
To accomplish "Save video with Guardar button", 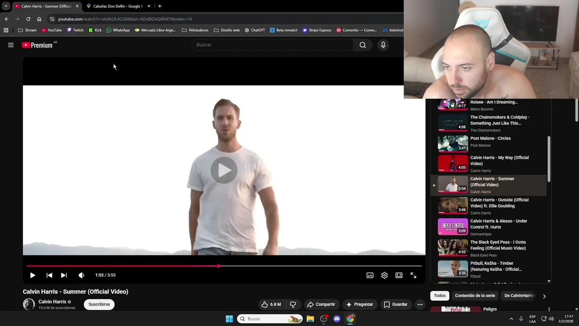I will coord(396,304).
